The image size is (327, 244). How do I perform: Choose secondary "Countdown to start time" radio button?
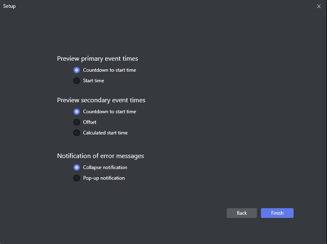point(77,112)
